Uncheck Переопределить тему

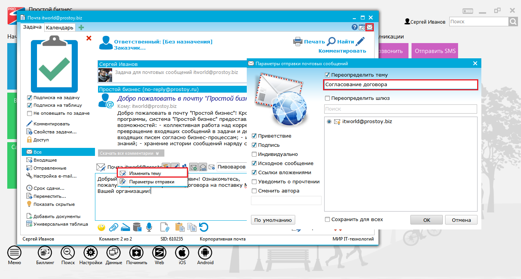click(x=327, y=75)
